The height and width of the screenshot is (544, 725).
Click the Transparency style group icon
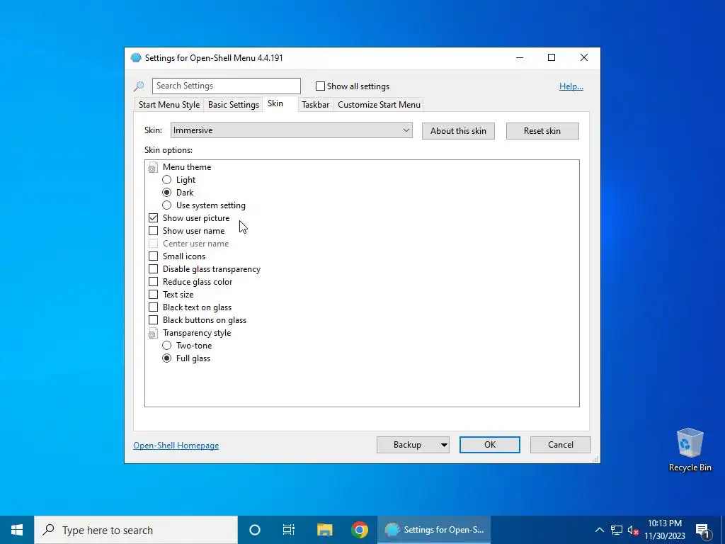153,333
